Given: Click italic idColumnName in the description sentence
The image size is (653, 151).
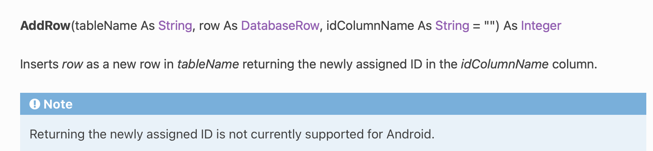Looking at the screenshot, I should [504, 64].
